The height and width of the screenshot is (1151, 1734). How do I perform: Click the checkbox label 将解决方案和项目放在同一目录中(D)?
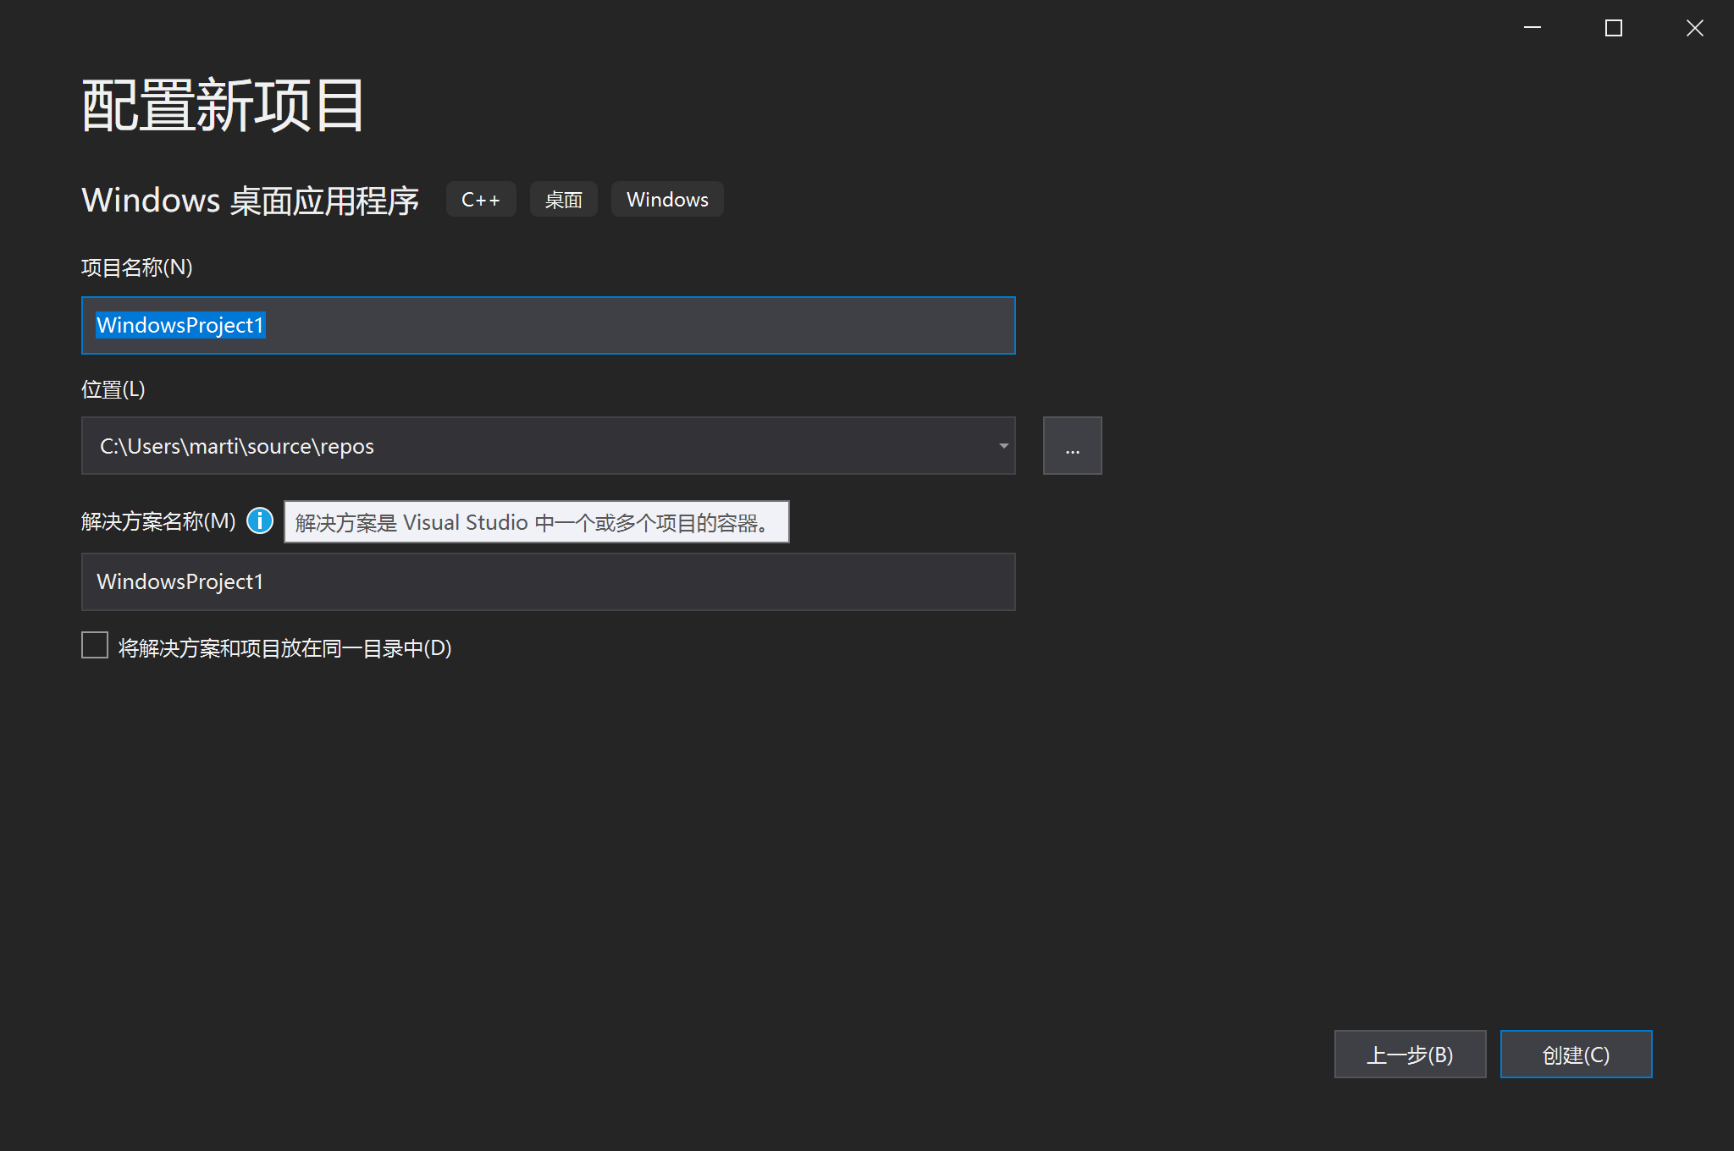click(284, 648)
